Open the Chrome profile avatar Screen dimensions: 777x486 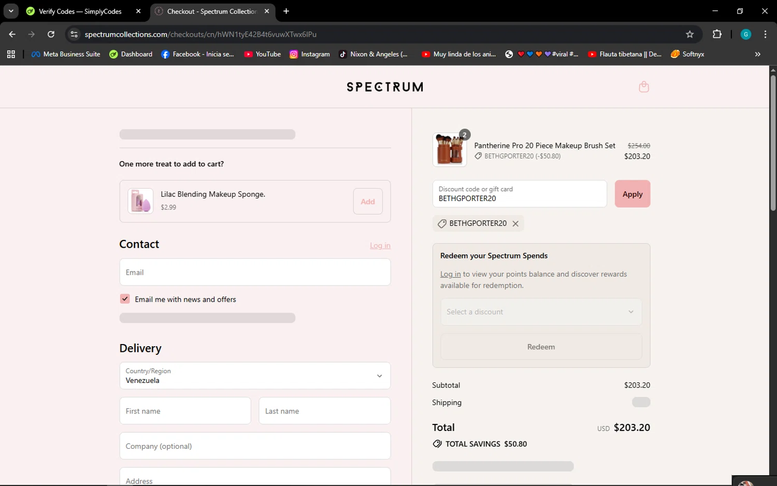pyautogui.click(x=746, y=34)
